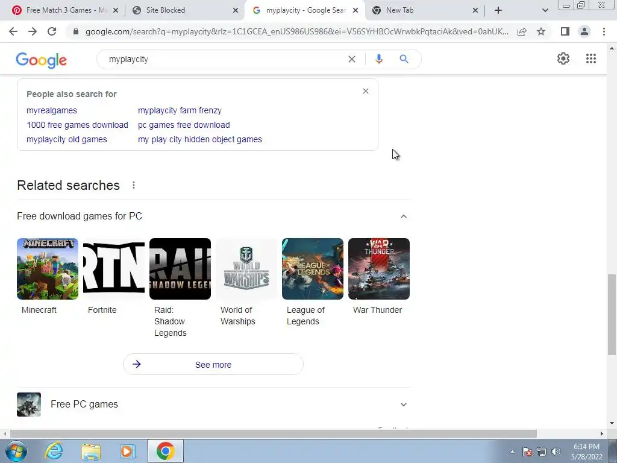Bookmark this page with the star

click(x=541, y=31)
